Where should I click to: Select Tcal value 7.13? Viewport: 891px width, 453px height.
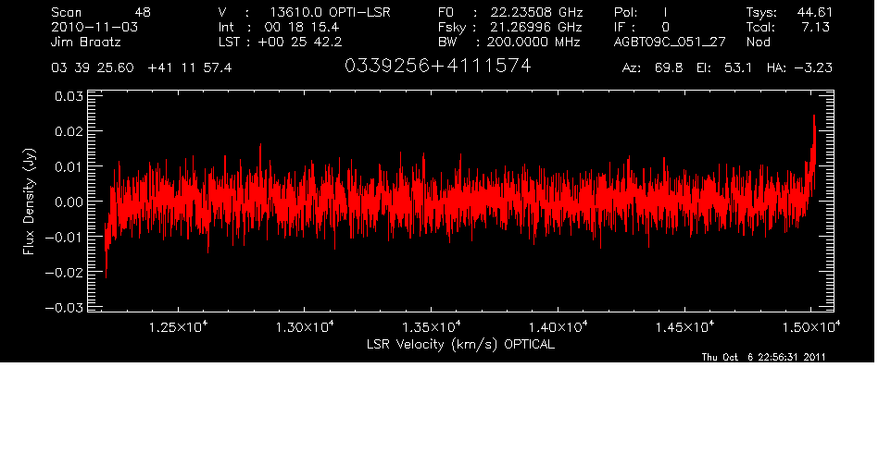point(815,27)
